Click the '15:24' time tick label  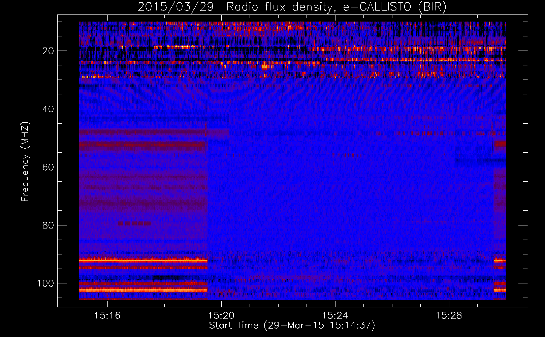pos(335,316)
